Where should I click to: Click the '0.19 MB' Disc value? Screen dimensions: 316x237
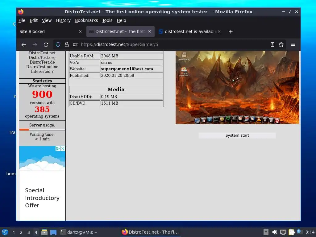(x=109, y=97)
